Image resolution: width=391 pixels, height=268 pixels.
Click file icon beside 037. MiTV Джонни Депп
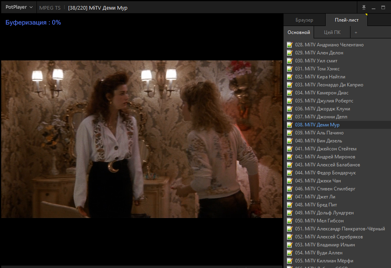[x=290, y=117]
